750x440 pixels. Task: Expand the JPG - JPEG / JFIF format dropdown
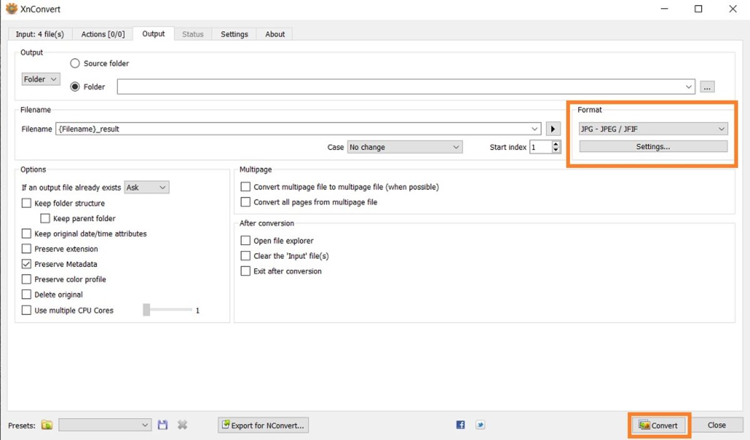(x=652, y=129)
